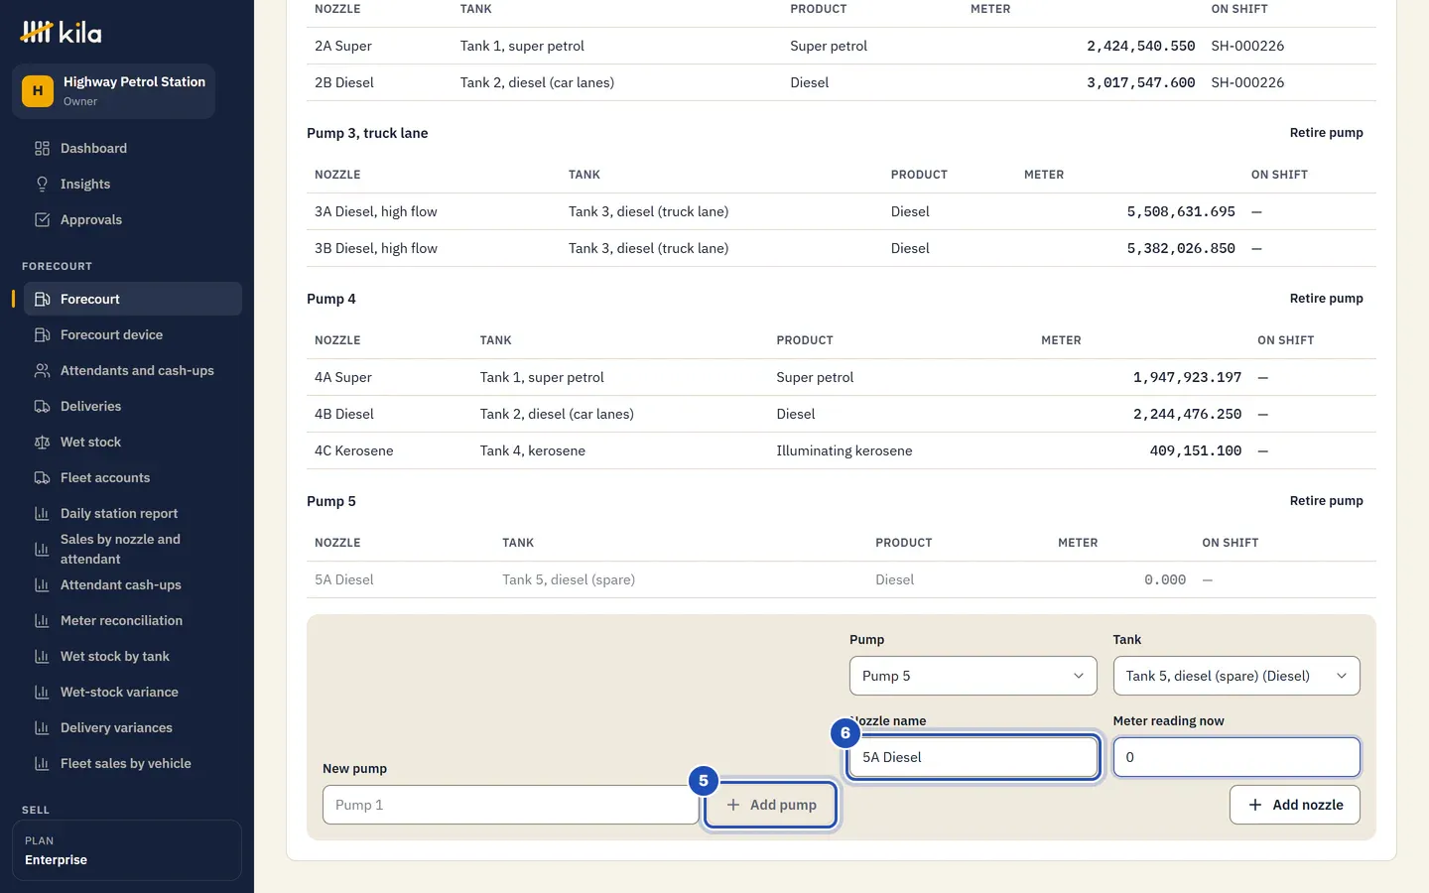Click the Insights lightbulb icon

click(42, 184)
